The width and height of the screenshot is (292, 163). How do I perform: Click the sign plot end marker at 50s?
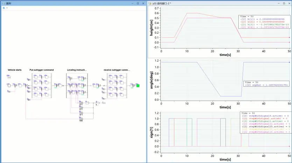click(289, 147)
